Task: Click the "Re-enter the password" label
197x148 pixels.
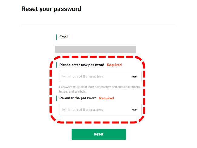Action: click(78, 98)
